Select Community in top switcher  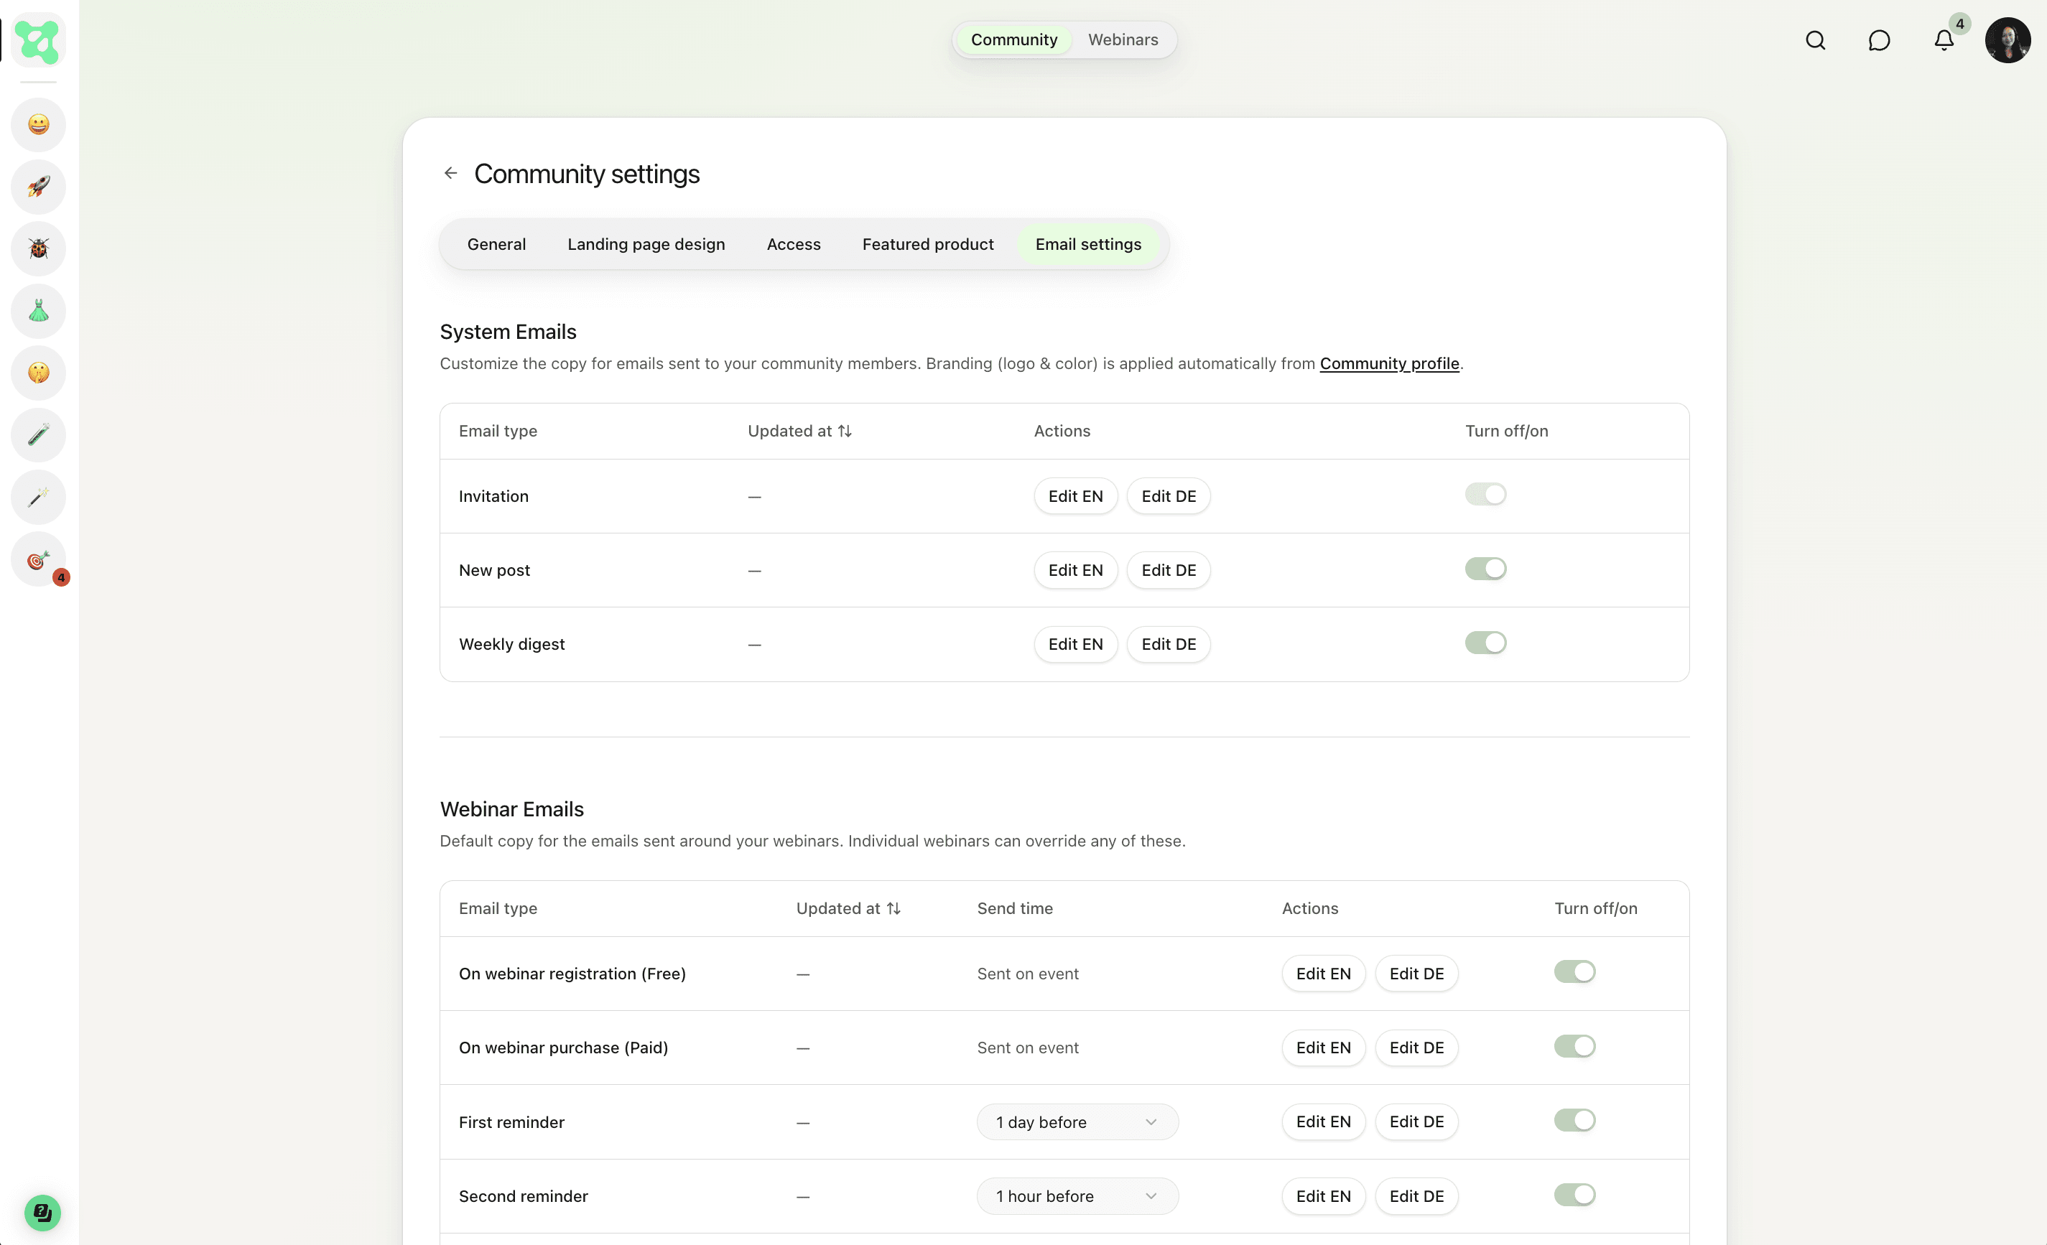click(1013, 40)
